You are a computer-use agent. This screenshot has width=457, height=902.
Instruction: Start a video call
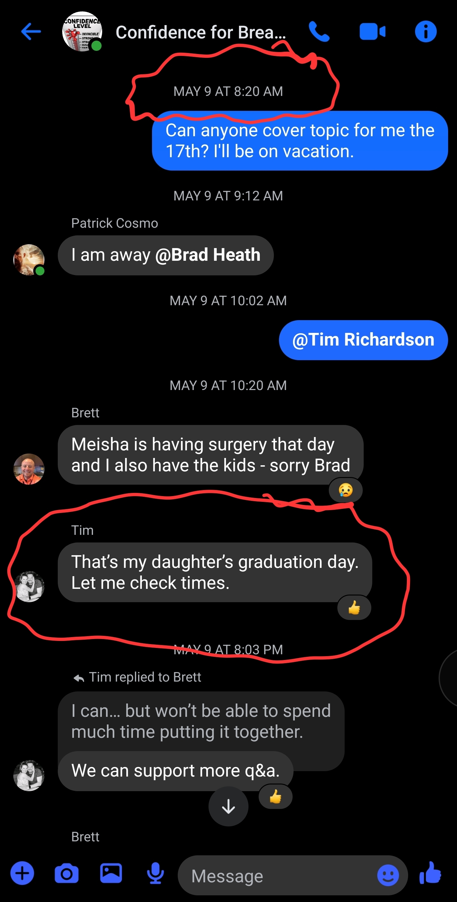[x=372, y=32]
